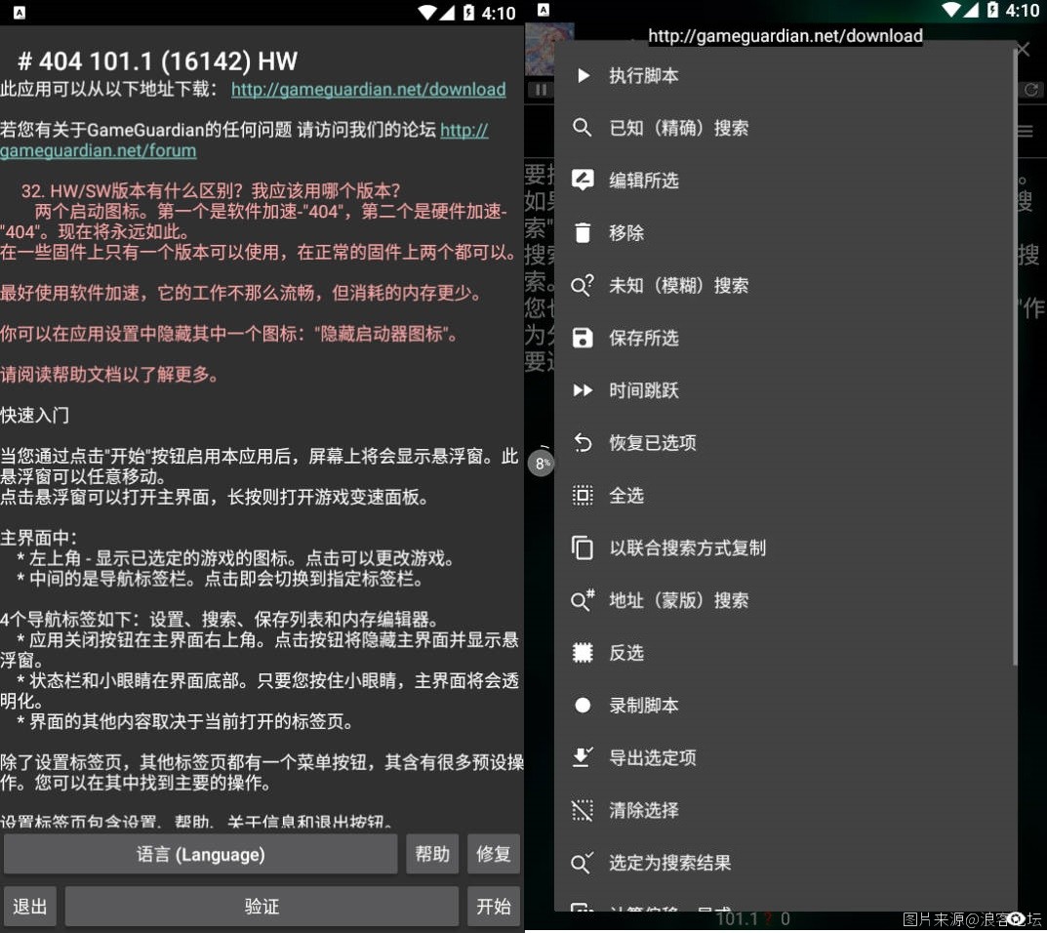1047x933 pixels.
Task: Choose 保存所选 from the menu
Action: (x=785, y=338)
